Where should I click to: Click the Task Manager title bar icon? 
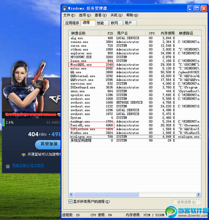65,8
